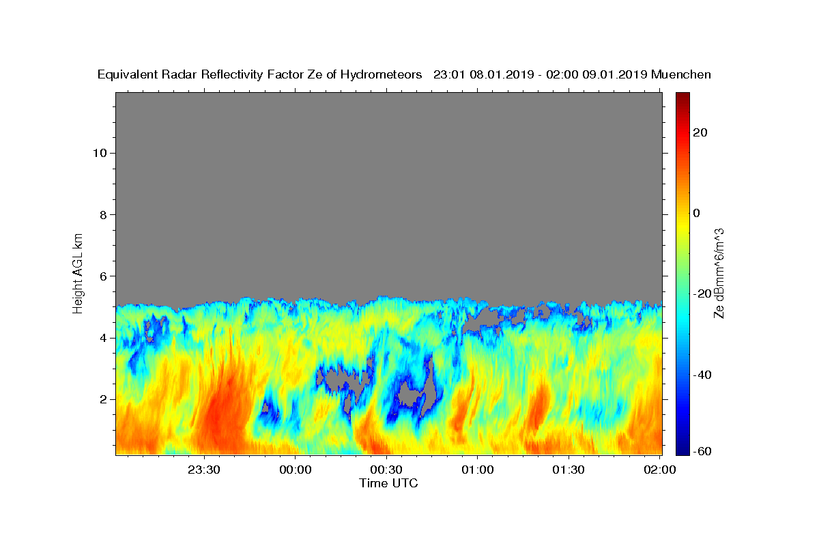Click the height tick label '6'
The width and height of the screenshot is (819, 546).
(x=102, y=276)
